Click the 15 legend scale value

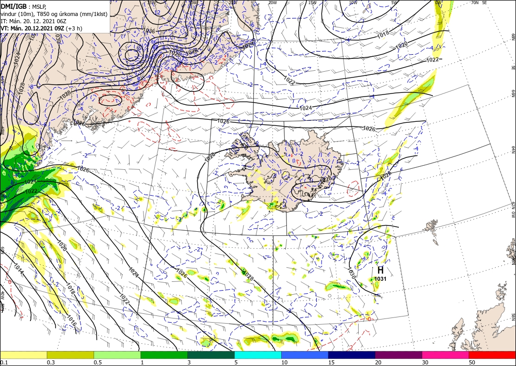tap(331, 362)
